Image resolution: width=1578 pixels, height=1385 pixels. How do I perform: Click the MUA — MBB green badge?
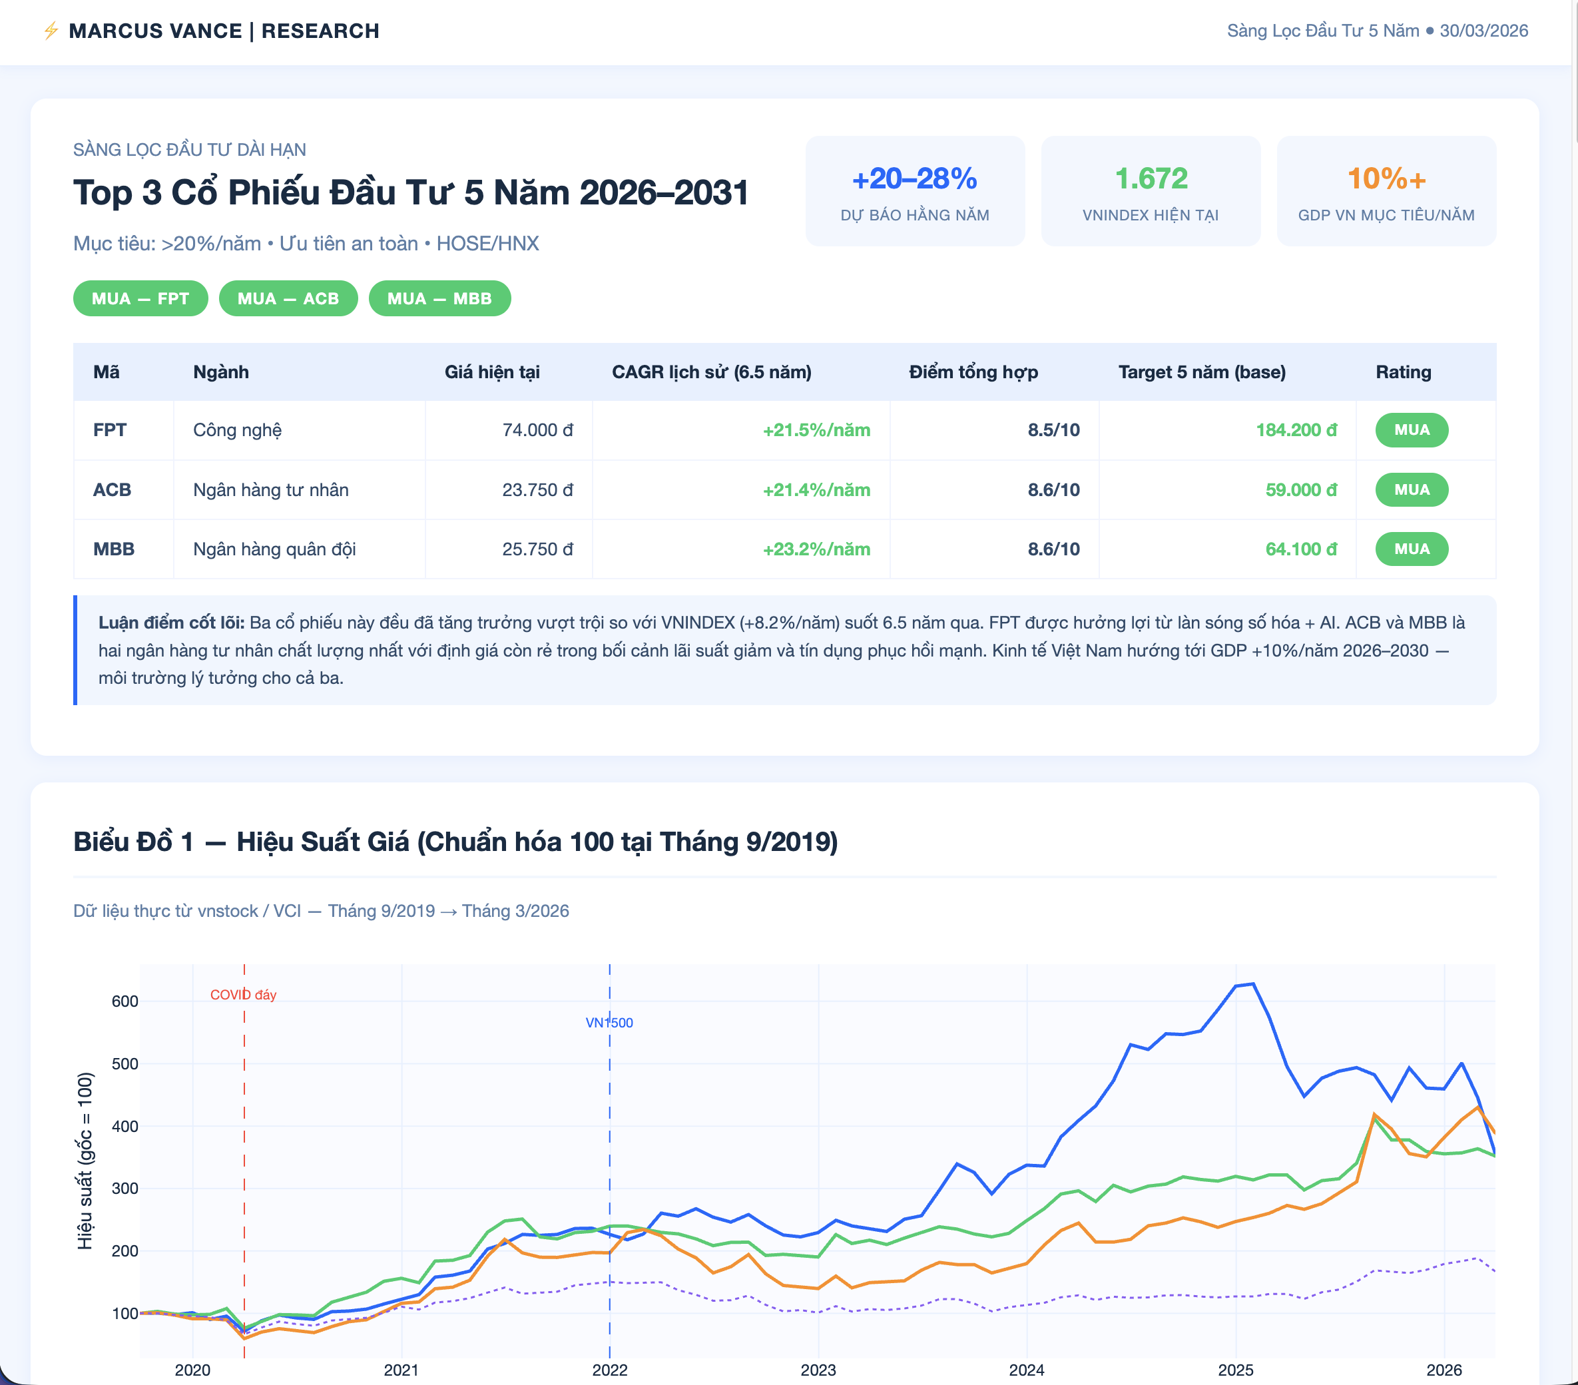point(439,299)
